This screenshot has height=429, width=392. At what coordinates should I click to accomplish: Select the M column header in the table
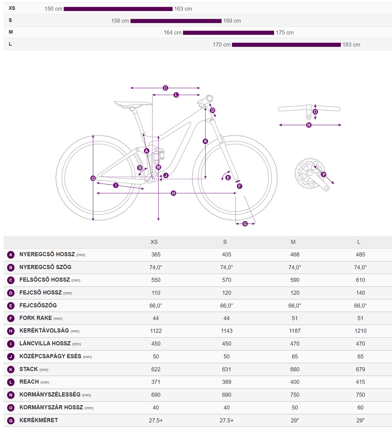[x=293, y=242]
